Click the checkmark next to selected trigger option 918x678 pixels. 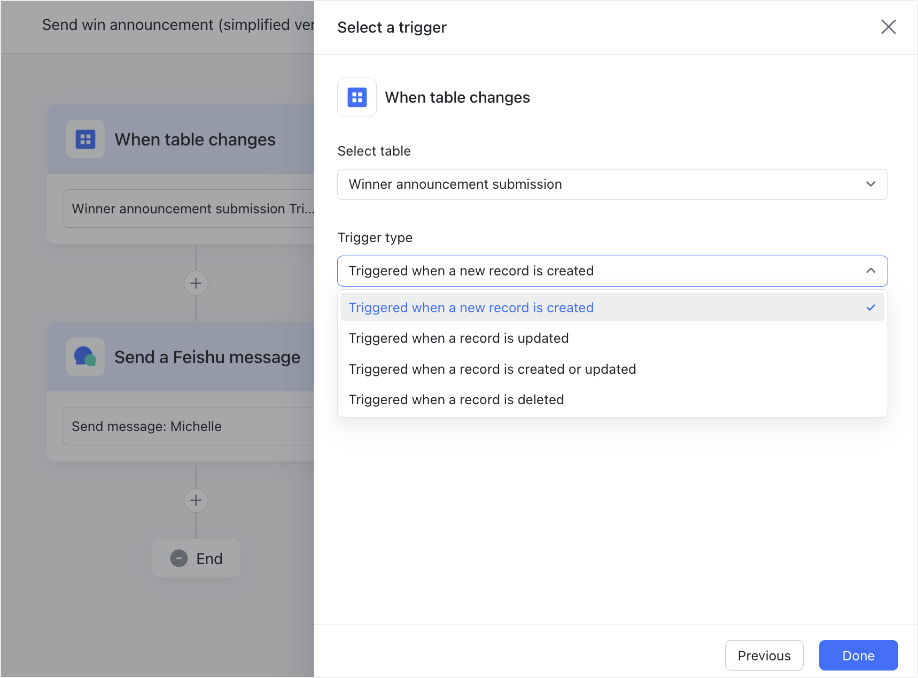[x=870, y=307]
